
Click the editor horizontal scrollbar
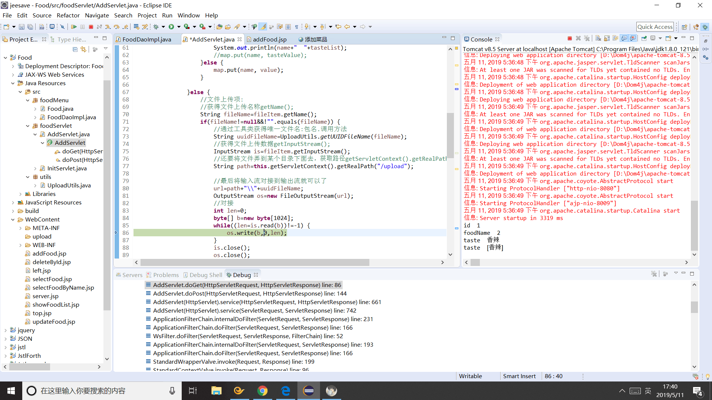click(254, 263)
